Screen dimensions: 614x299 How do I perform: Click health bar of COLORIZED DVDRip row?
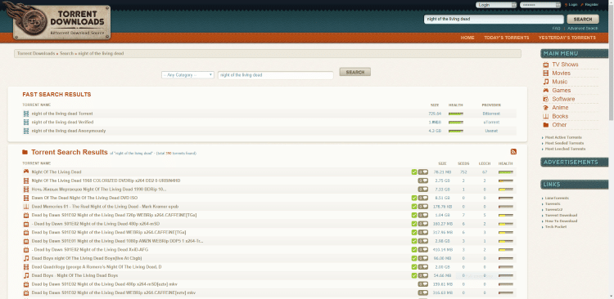click(506, 181)
